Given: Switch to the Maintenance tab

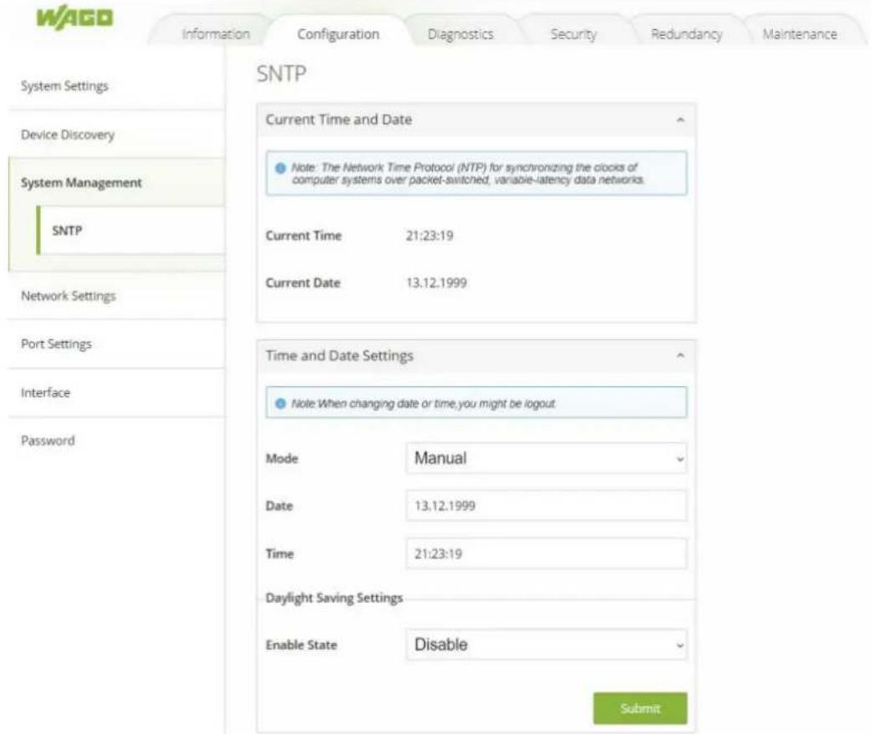Looking at the screenshot, I should point(799,34).
